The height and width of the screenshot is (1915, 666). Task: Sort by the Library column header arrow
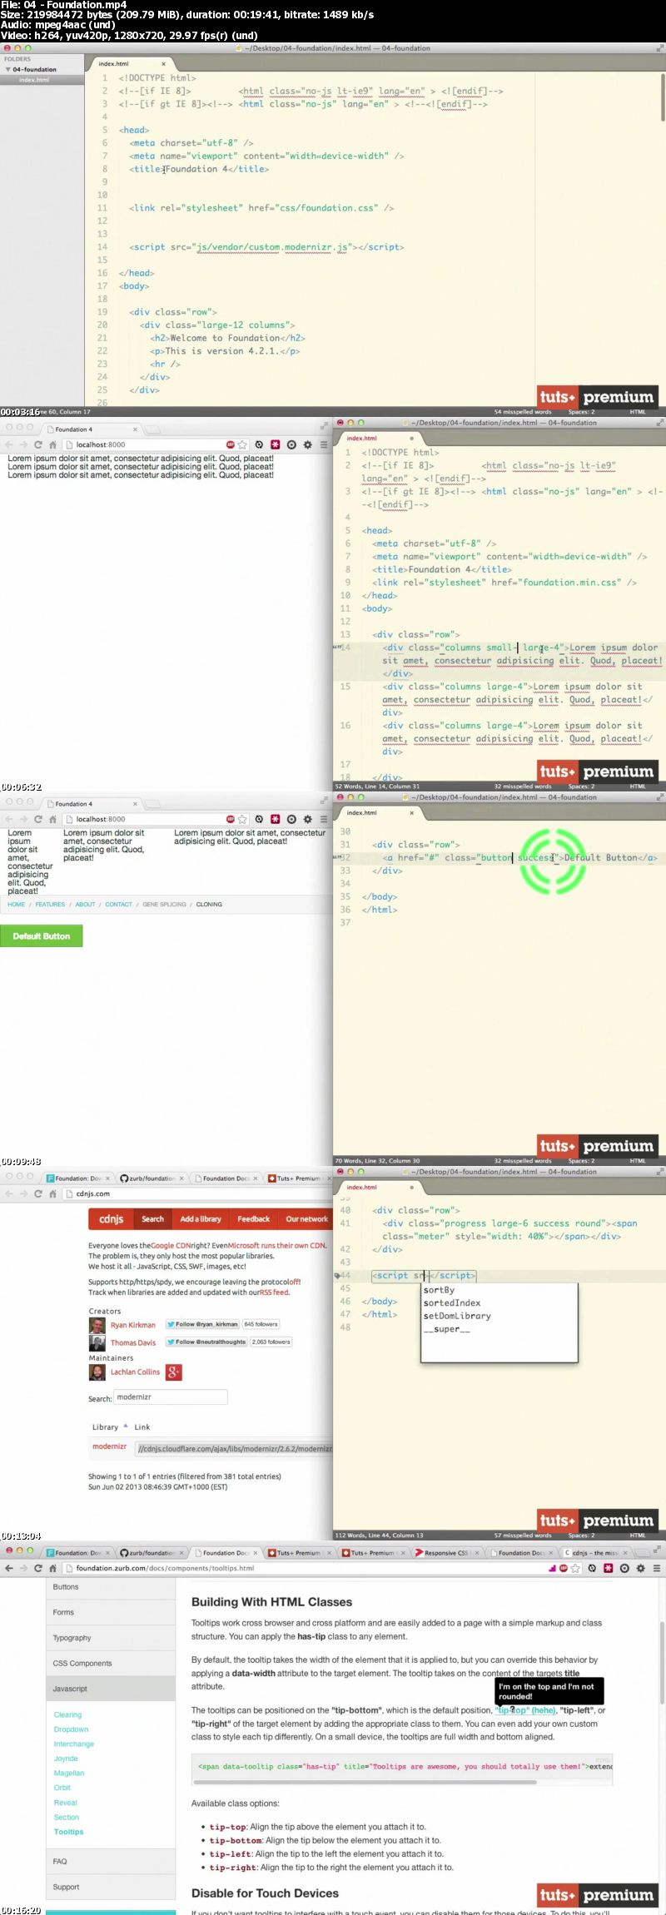pyautogui.click(x=126, y=1426)
